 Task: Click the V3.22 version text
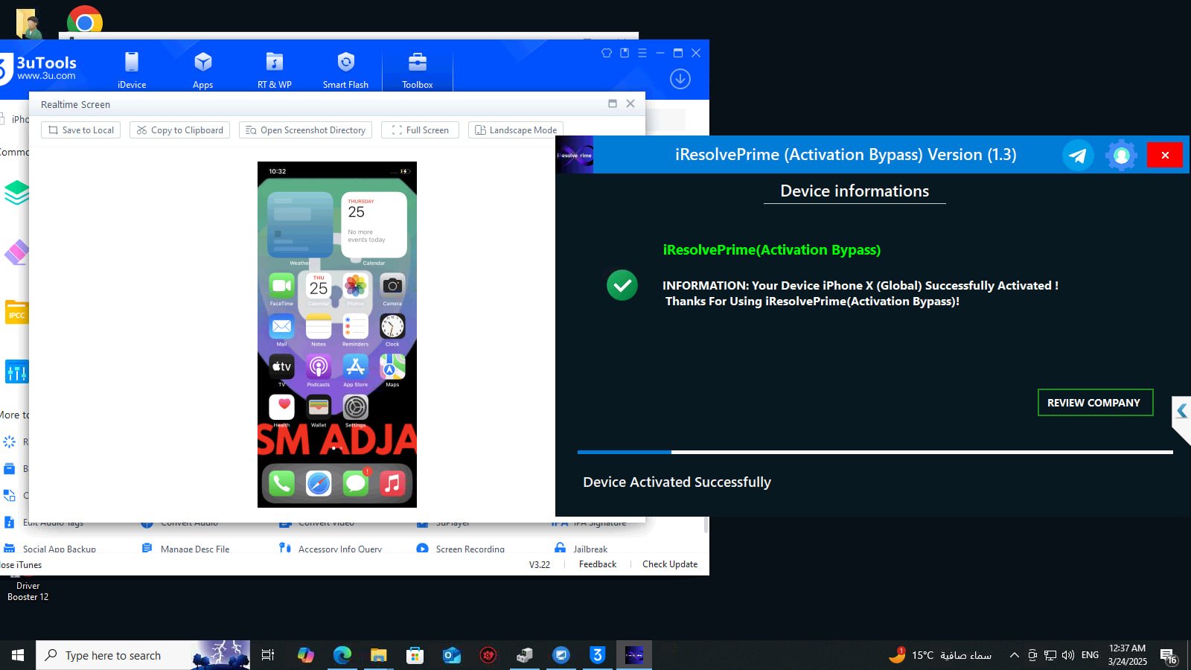tap(540, 564)
